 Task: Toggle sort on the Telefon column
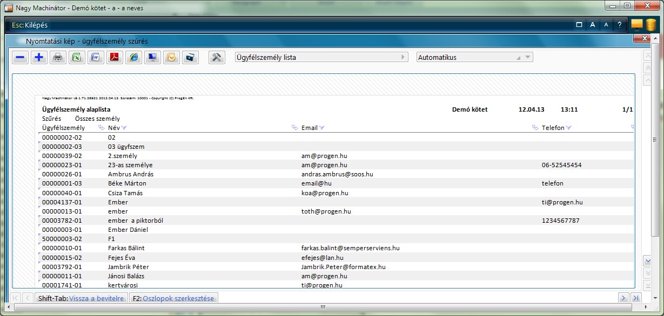(x=535, y=128)
